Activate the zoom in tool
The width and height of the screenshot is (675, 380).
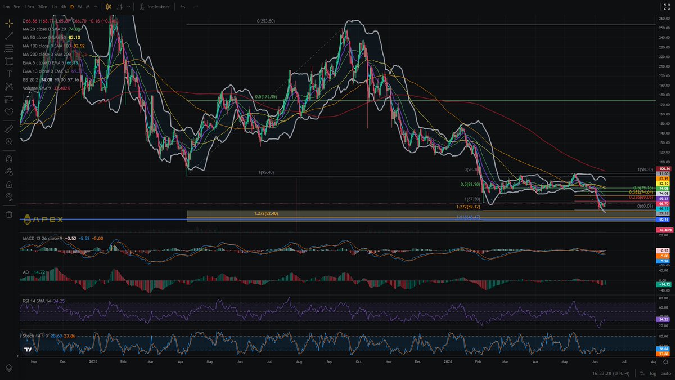click(9, 142)
